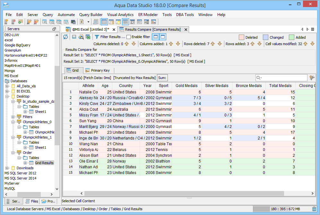Go to previous modified cell value arrow
This screenshot has height=215, width=320.
[306, 44]
